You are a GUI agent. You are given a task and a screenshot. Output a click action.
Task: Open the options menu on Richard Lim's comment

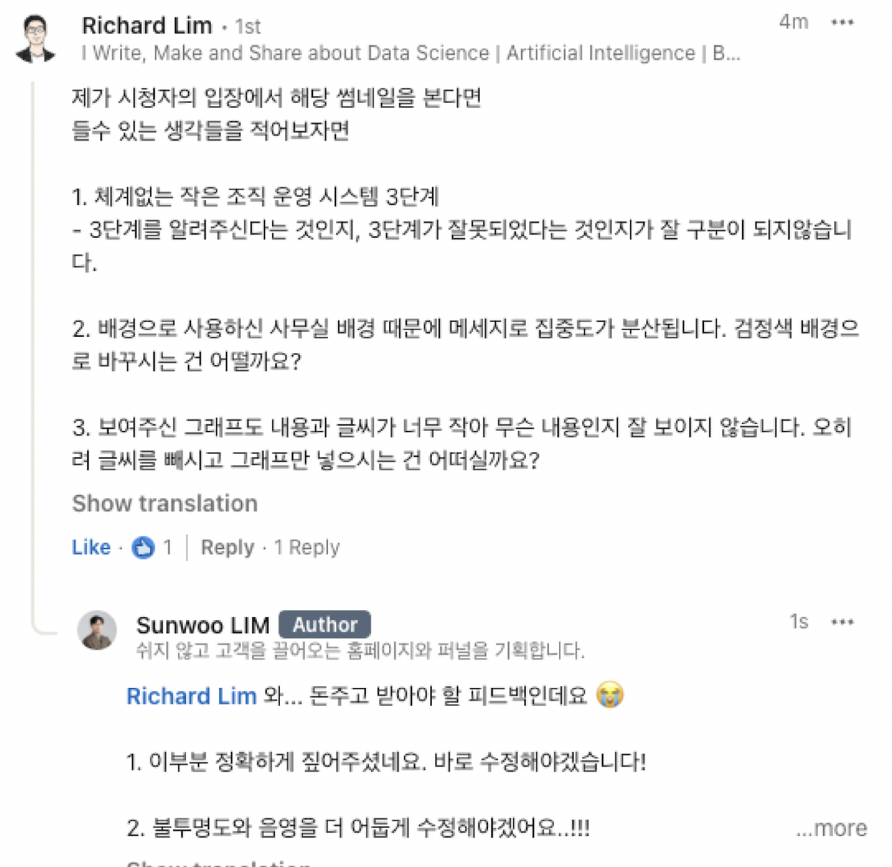[x=842, y=22]
